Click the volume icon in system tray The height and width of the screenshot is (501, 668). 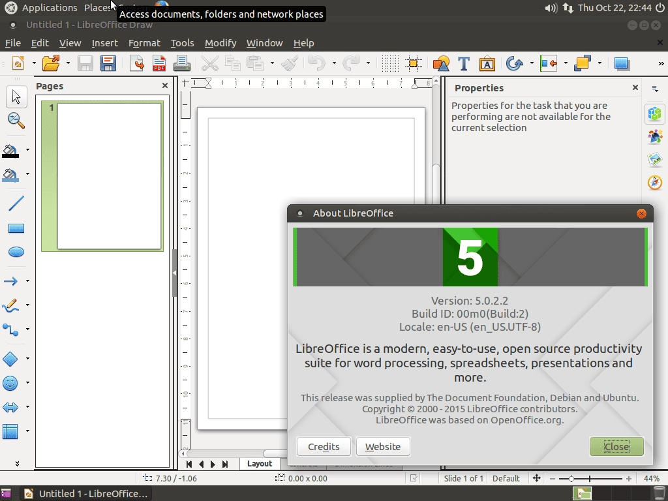tap(551, 8)
